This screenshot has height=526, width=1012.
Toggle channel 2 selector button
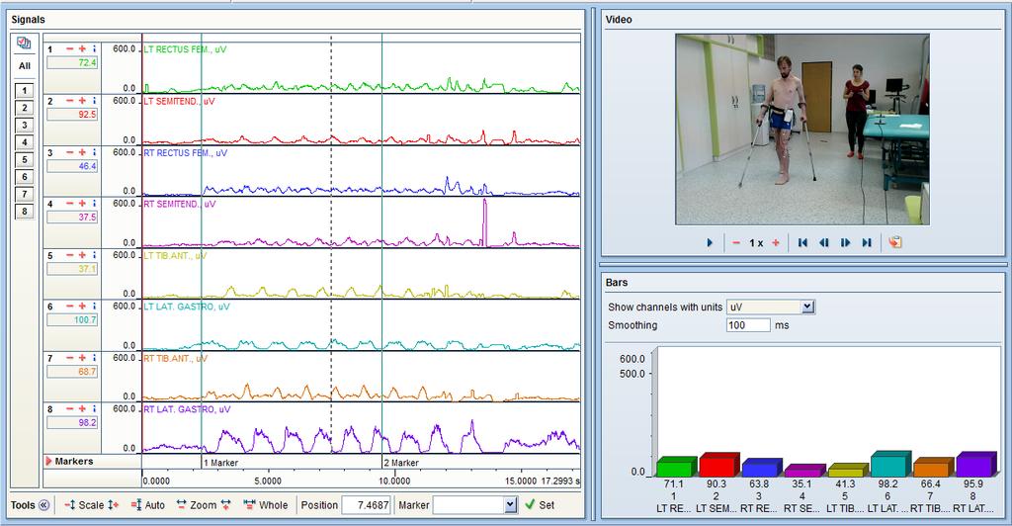click(25, 109)
